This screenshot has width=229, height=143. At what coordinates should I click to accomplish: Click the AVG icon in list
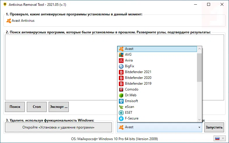tap(121, 55)
